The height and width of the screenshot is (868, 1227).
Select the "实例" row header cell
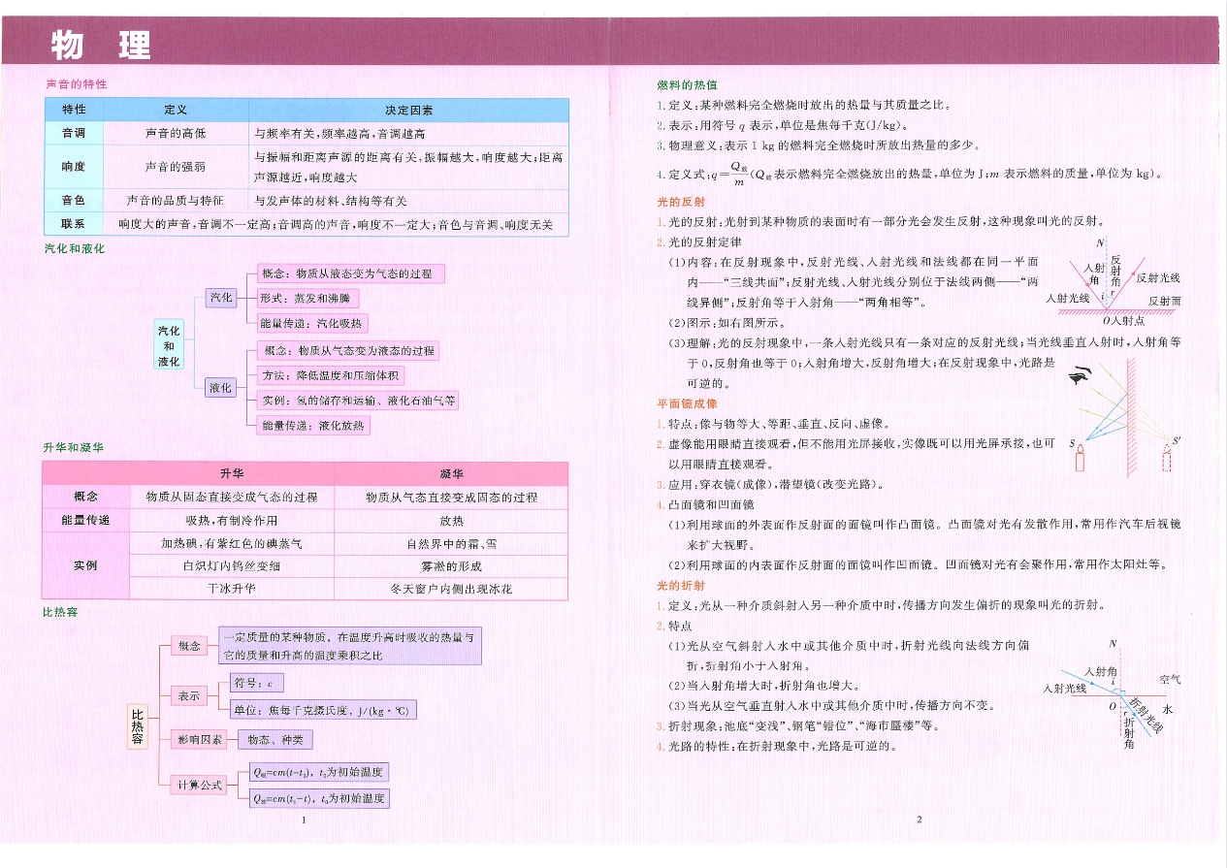coord(86,565)
